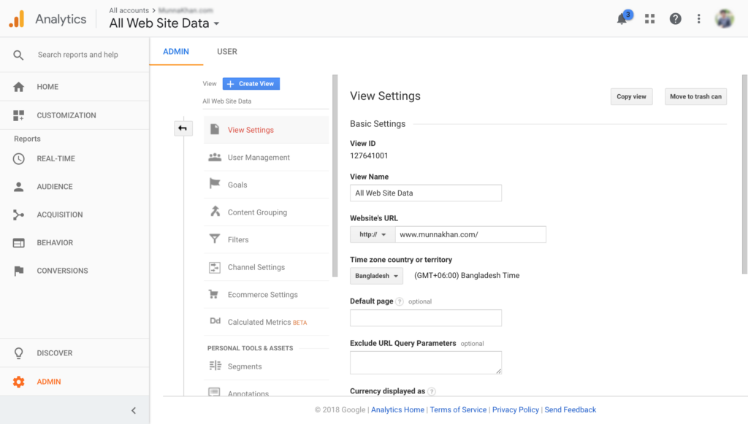The height and width of the screenshot is (424, 748).
Task: Switch to the USER tab
Action: point(226,52)
